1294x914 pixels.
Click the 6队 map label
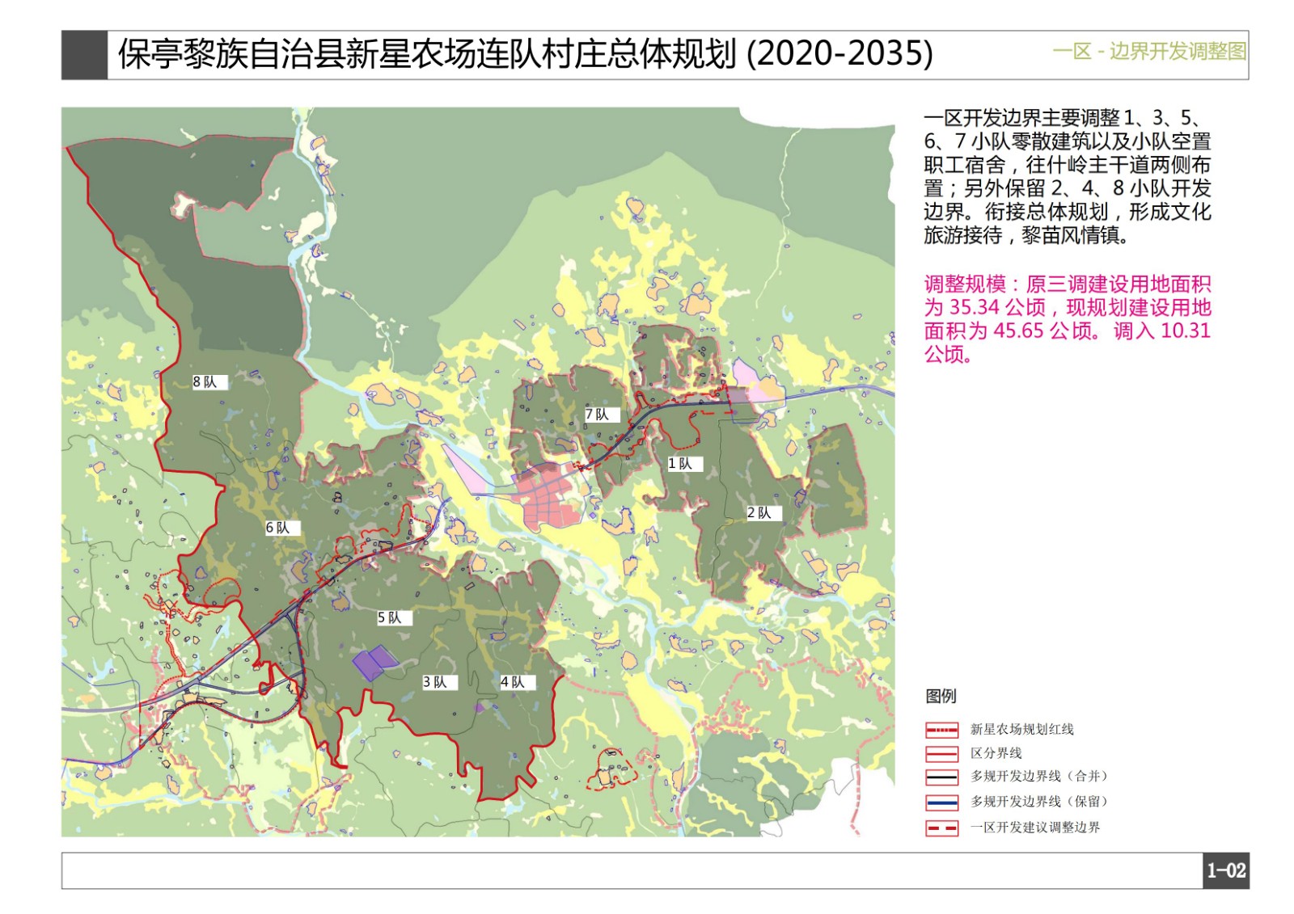click(x=283, y=528)
